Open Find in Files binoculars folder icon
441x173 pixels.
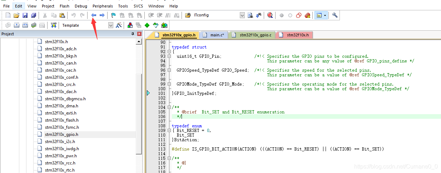(x=188, y=15)
